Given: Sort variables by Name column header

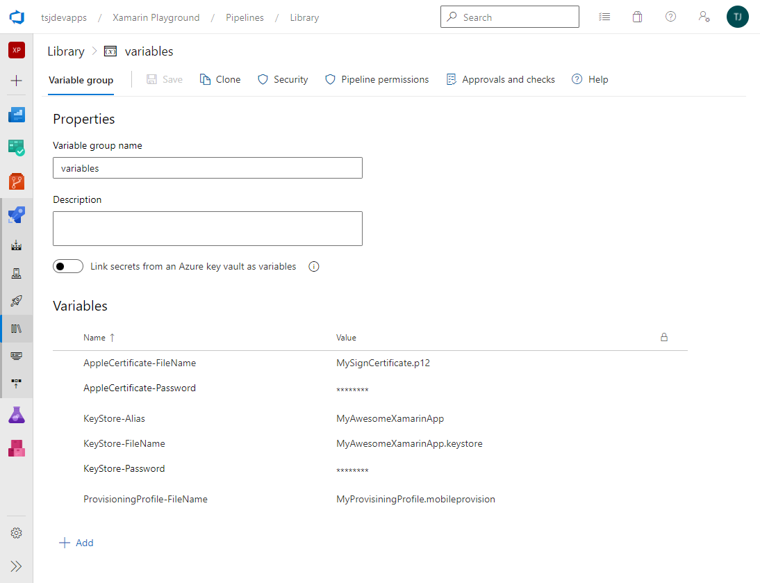Looking at the screenshot, I should [94, 338].
